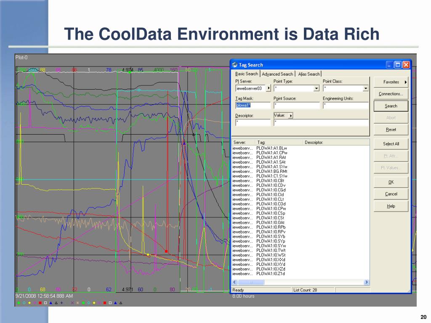Select tag PLOWA1:C1.SYw
431x323 pixels.
[271, 176]
